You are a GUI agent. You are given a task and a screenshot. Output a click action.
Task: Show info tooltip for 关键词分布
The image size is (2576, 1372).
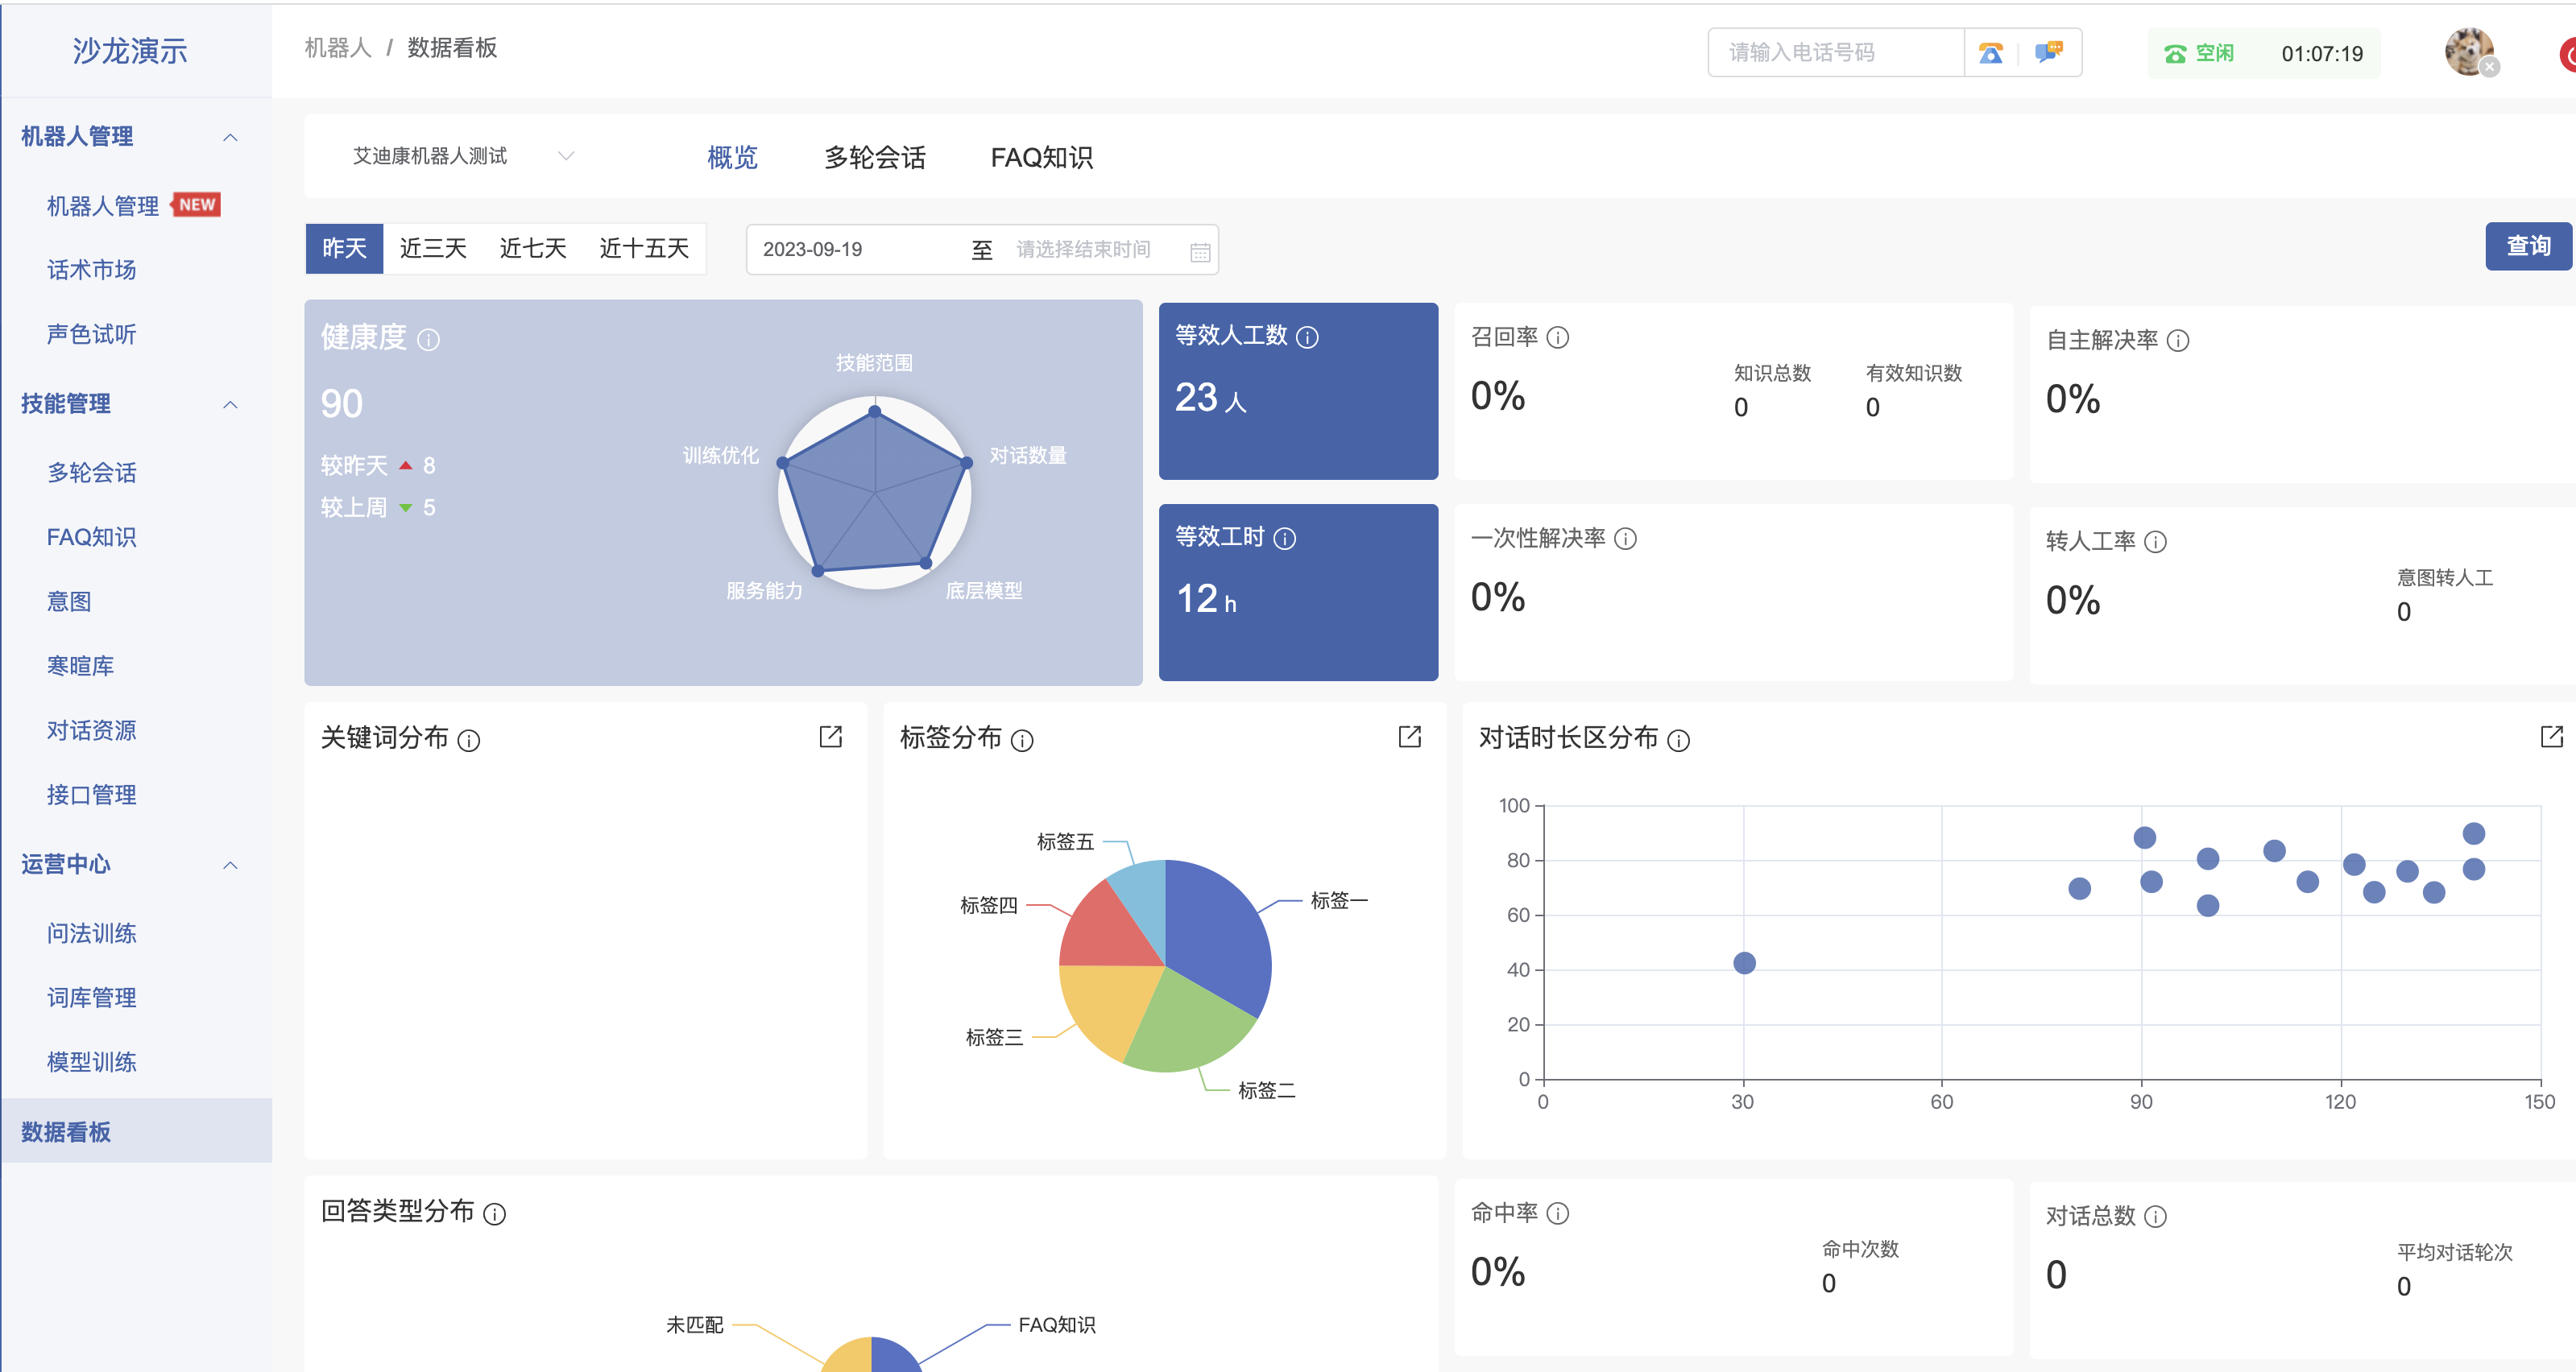469,741
